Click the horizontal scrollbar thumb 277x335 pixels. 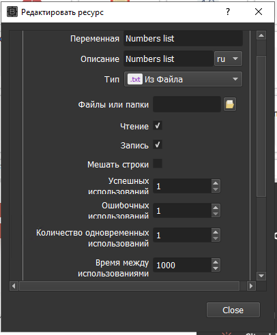(129, 286)
